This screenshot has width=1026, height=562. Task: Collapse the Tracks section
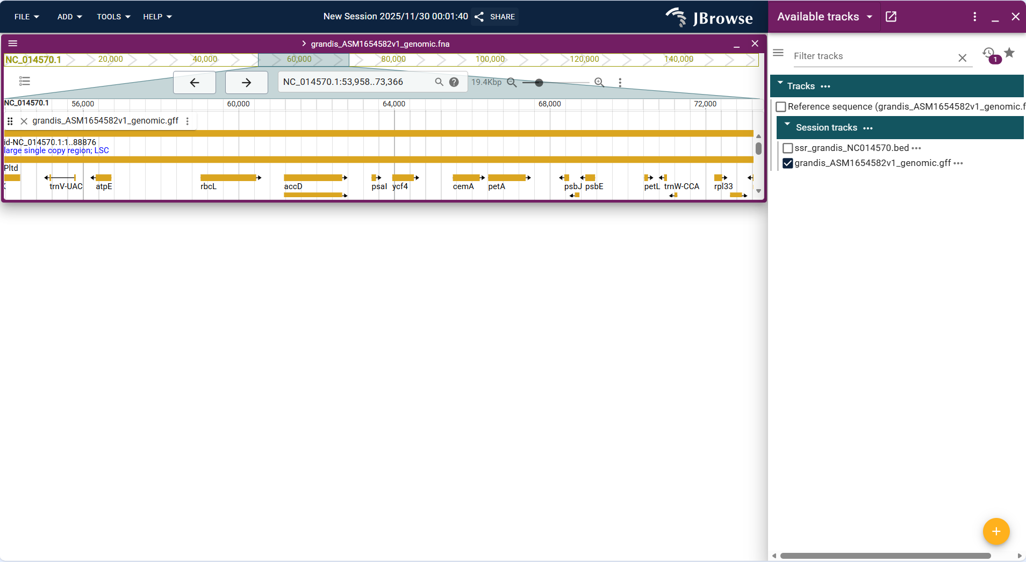click(780, 85)
